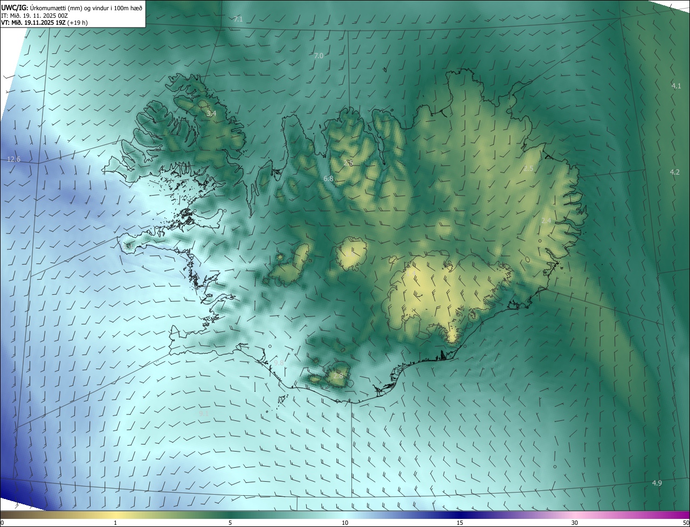Click the "5" tick on the color scale
690x527 pixels.
[x=230, y=523]
